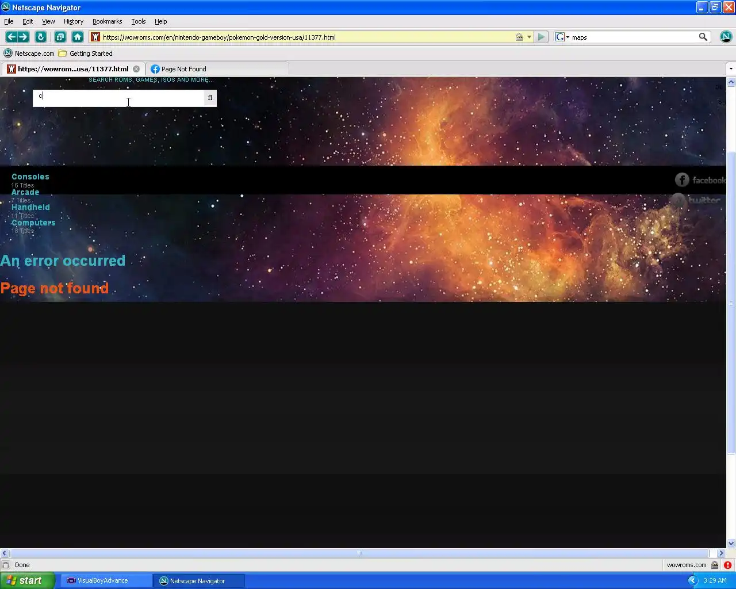This screenshot has height=589, width=736.
Task: Click the maps search text field
Action: [634, 37]
